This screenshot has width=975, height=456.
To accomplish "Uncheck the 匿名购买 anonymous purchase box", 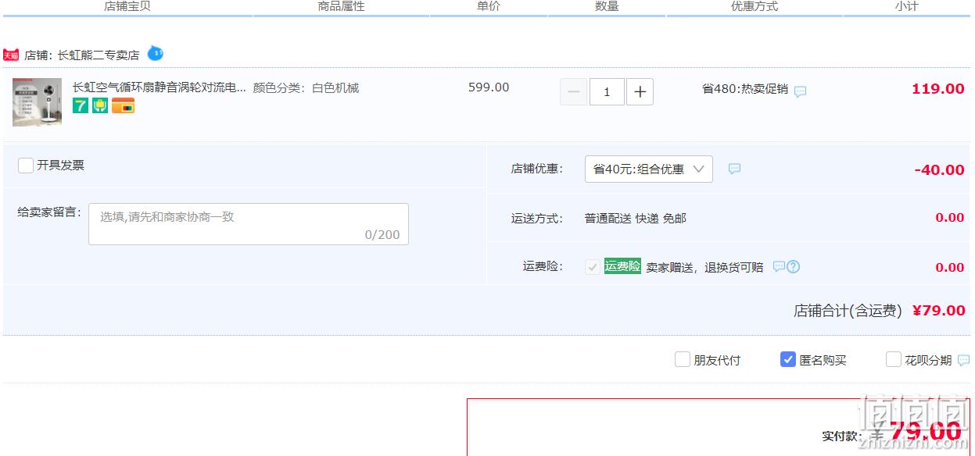I will click(788, 359).
